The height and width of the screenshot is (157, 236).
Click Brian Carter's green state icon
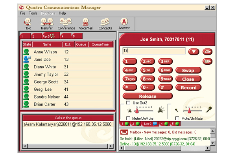tap(26, 104)
